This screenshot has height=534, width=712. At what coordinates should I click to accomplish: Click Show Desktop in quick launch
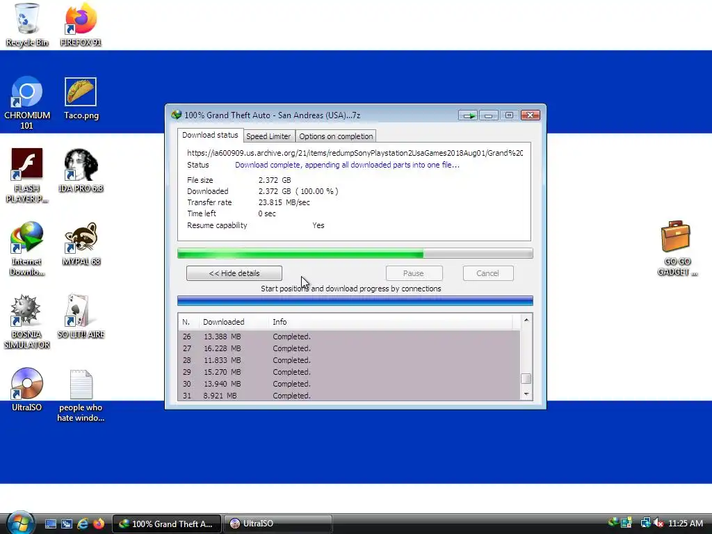tap(50, 524)
